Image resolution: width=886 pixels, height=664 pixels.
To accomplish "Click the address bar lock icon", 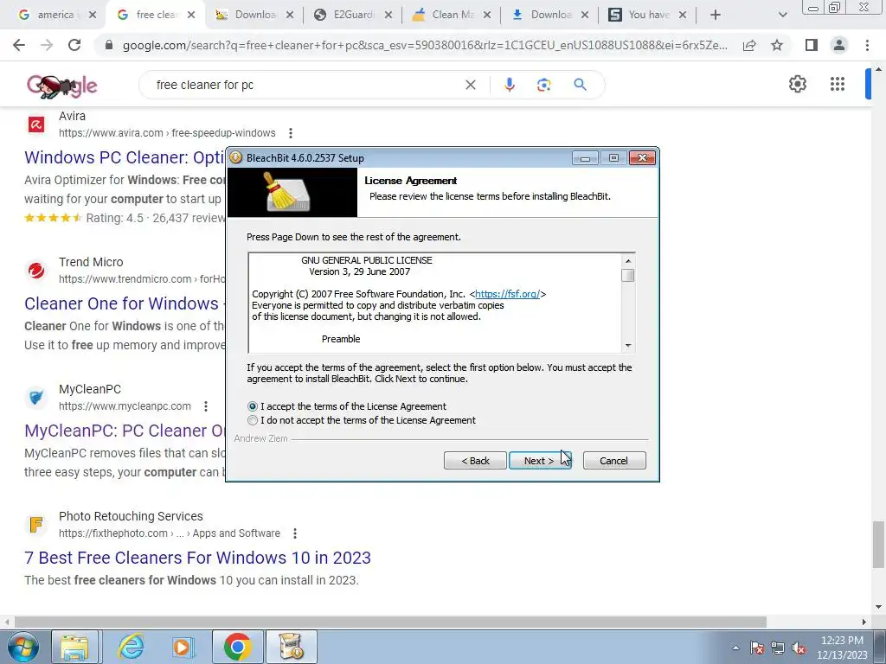I will coord(109,45).
